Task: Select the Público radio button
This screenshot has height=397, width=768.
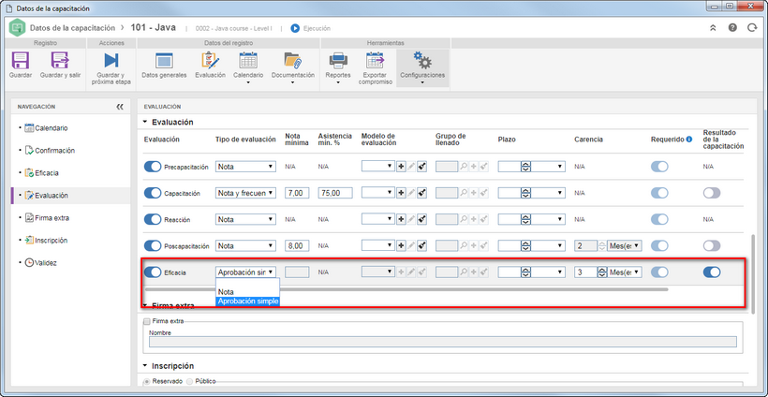Action: click(189, 381)
